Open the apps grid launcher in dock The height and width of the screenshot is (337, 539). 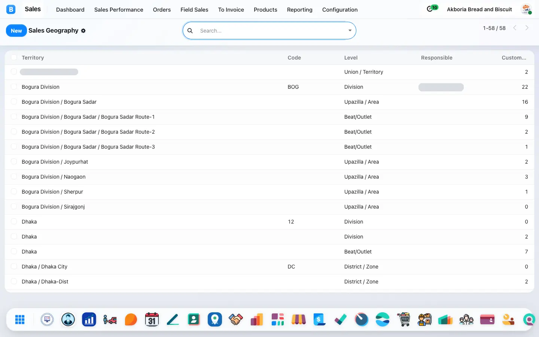[20, 319]
